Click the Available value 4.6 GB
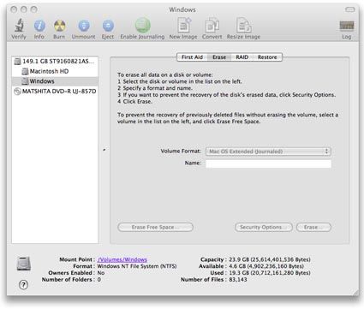The image size is (364, 309). pyautogui.click(x=266, y=266)
